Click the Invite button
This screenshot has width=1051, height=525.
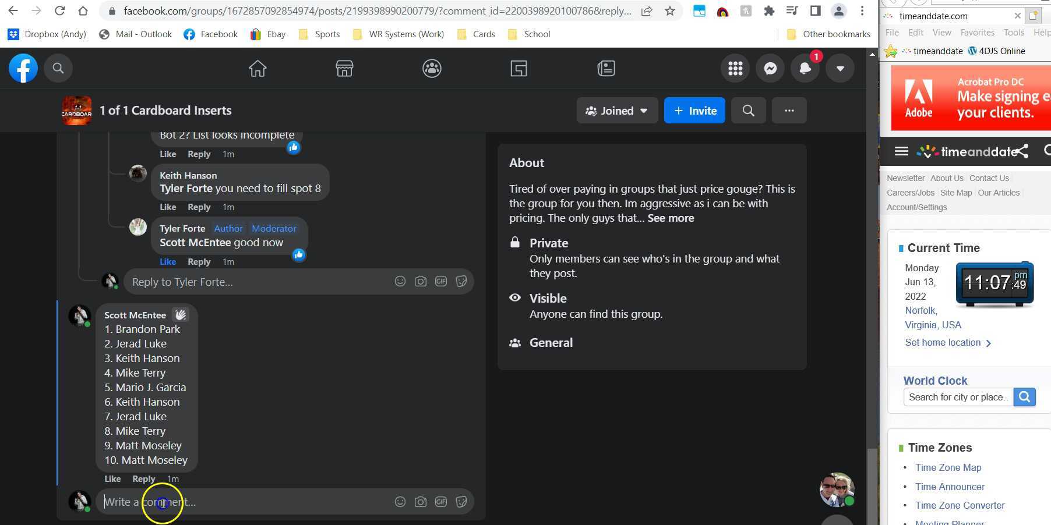(x=694, y=111)
